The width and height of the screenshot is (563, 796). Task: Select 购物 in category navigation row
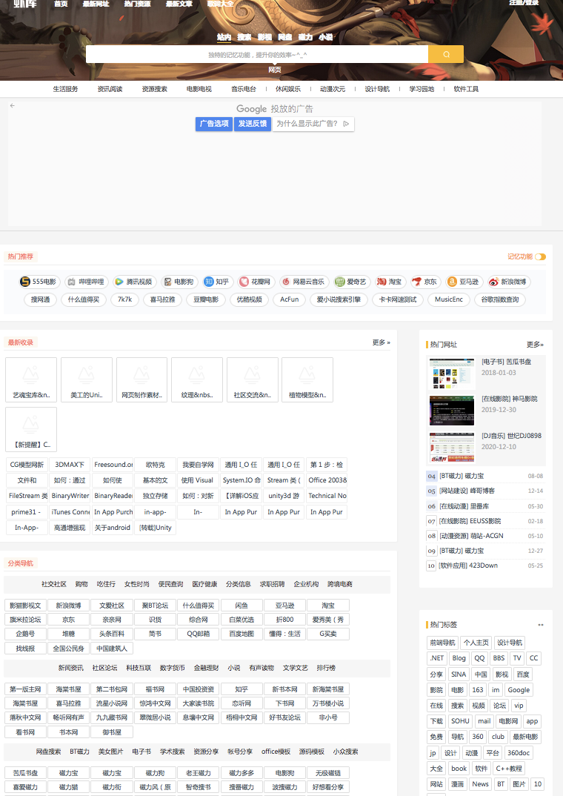[81, 584]
